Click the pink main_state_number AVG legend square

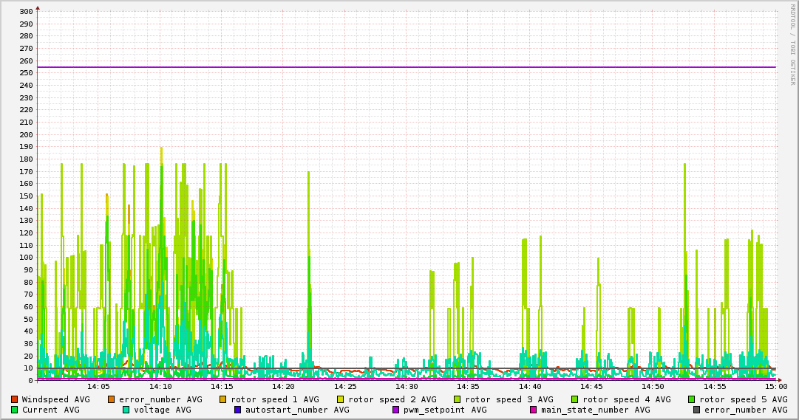click(533, 410)
